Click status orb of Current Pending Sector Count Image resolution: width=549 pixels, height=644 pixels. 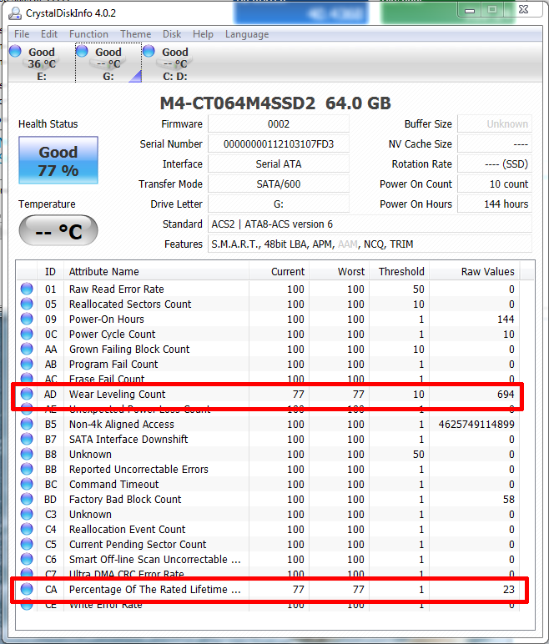(x=27, y=544)
